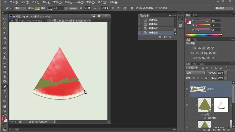Create new snapshot in History panel
This screenshot has width=235, height=132.
click(165, 37)
